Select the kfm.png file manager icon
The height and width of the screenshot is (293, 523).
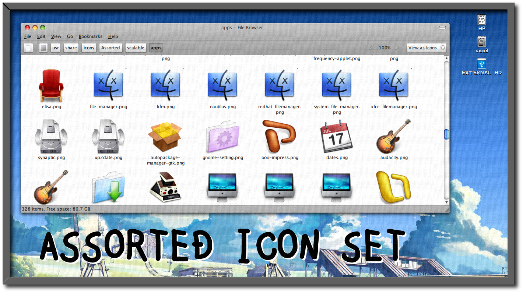pos(165,84)
